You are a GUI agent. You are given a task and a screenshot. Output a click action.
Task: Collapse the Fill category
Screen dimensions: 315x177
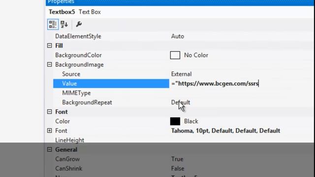(49, 46)
